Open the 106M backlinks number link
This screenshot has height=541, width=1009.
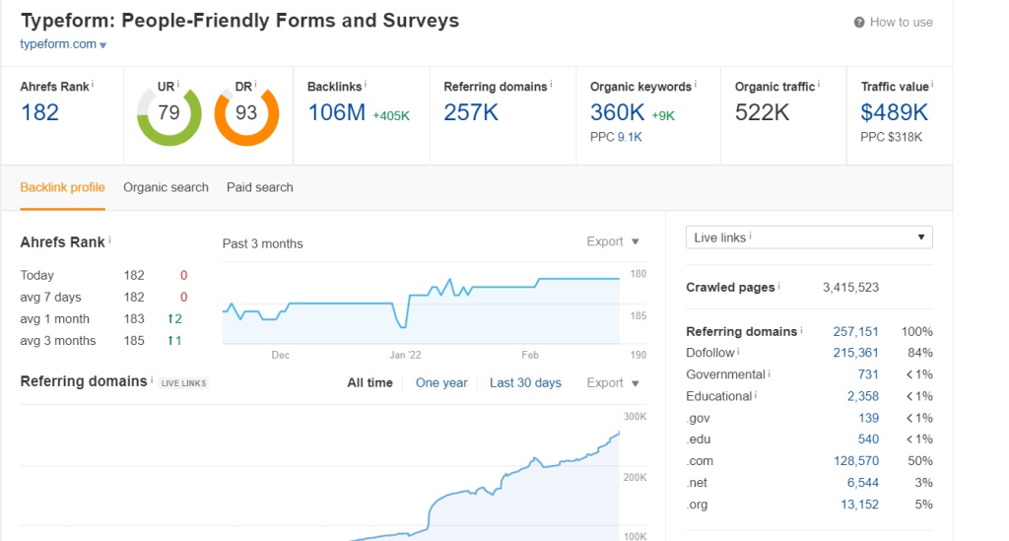point(336,112)
